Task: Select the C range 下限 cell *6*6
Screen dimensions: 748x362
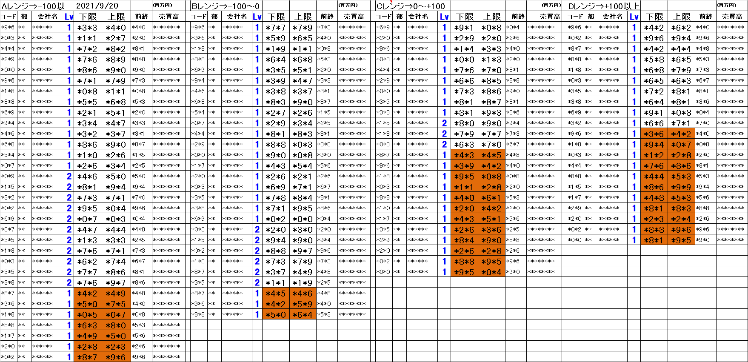Action: 464,80
